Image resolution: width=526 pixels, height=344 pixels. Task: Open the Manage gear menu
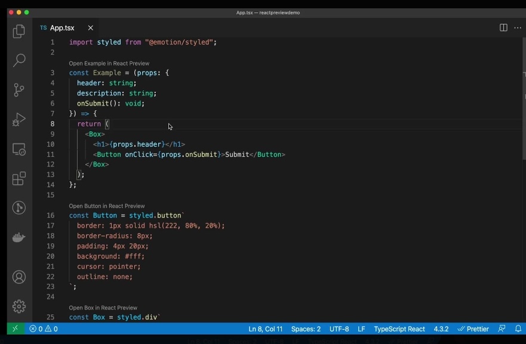pos(19,306)
